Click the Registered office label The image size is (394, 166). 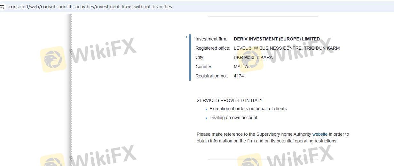pos(213,48)
